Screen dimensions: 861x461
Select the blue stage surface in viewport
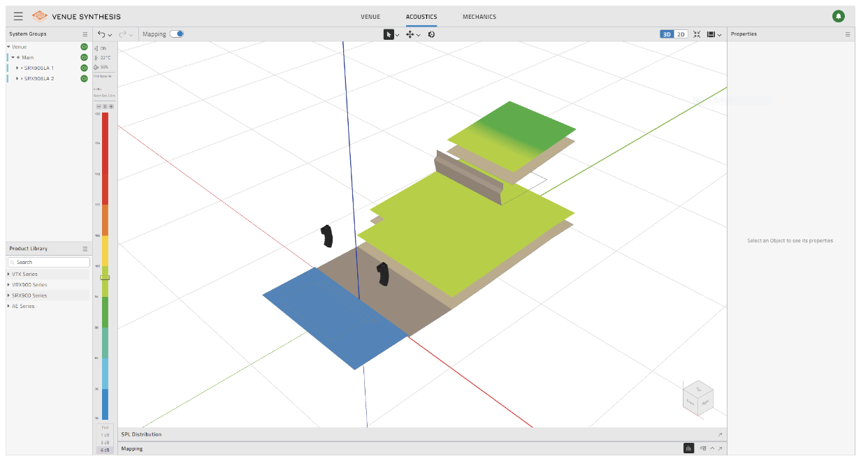pos(335,319)
